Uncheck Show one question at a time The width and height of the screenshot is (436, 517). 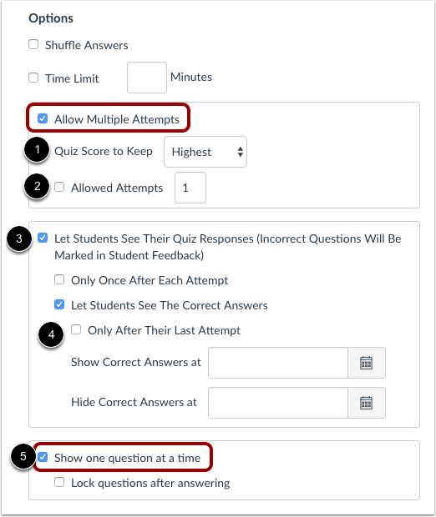tap(43, 457)
